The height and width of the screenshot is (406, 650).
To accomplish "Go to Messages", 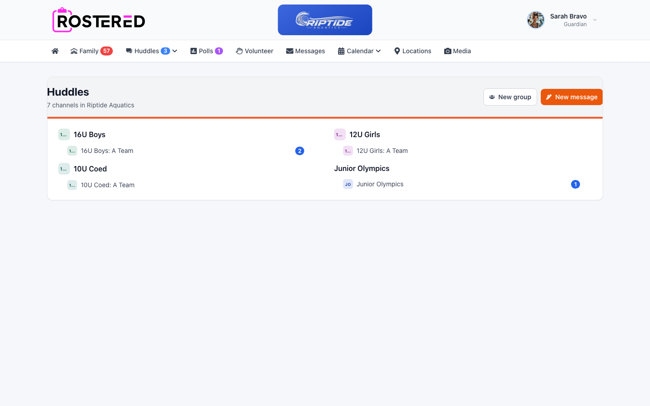I will pyautogui.click(x=306, y=51).
